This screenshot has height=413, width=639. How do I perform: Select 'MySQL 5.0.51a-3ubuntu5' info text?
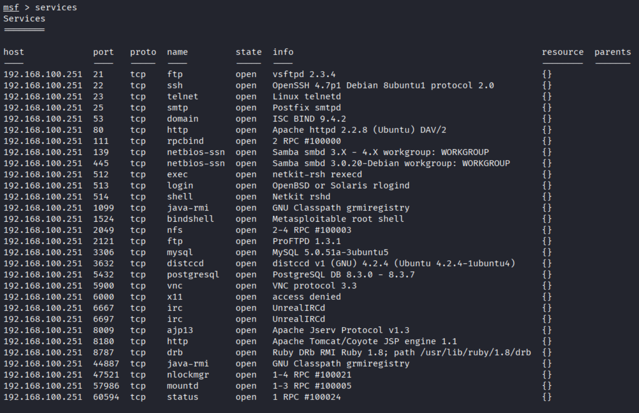tap(331, 252)
